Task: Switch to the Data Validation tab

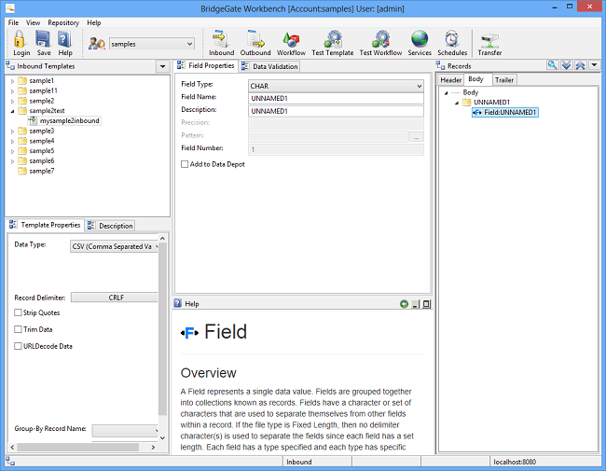Action: [x=269, y=66]
